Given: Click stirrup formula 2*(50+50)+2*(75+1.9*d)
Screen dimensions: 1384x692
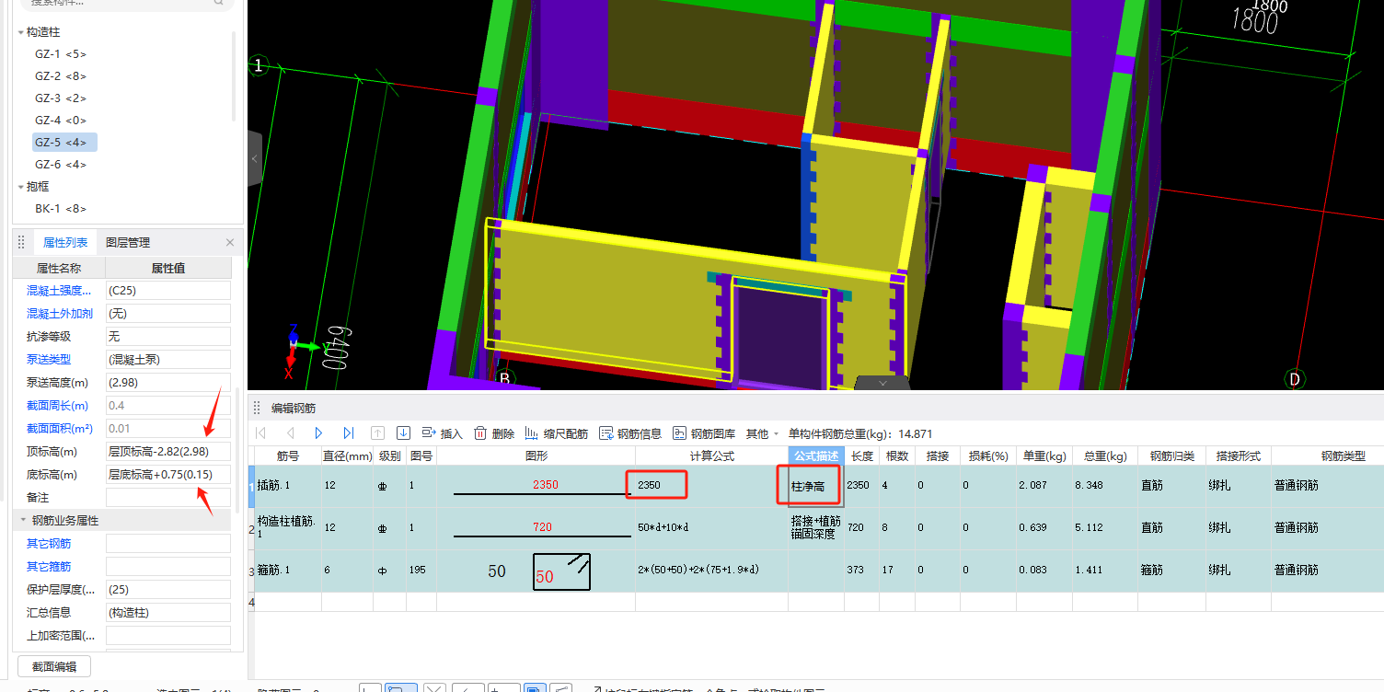Looking at the screenshot, I should pyautogui.click(x=711, y=570).
